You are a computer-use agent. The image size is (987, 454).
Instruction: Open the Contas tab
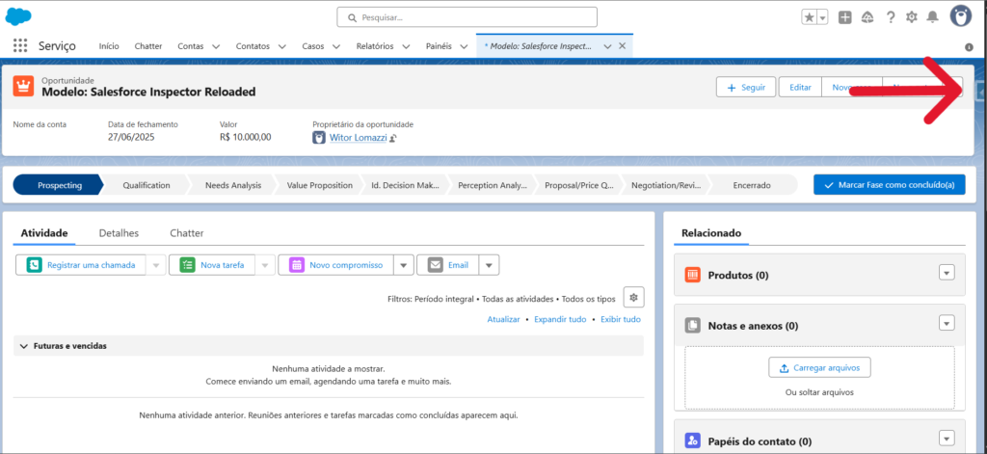(190, 46)
